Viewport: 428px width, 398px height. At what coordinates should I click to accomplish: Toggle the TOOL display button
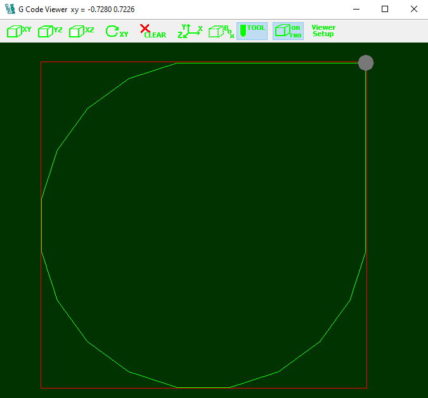(252, 31)
